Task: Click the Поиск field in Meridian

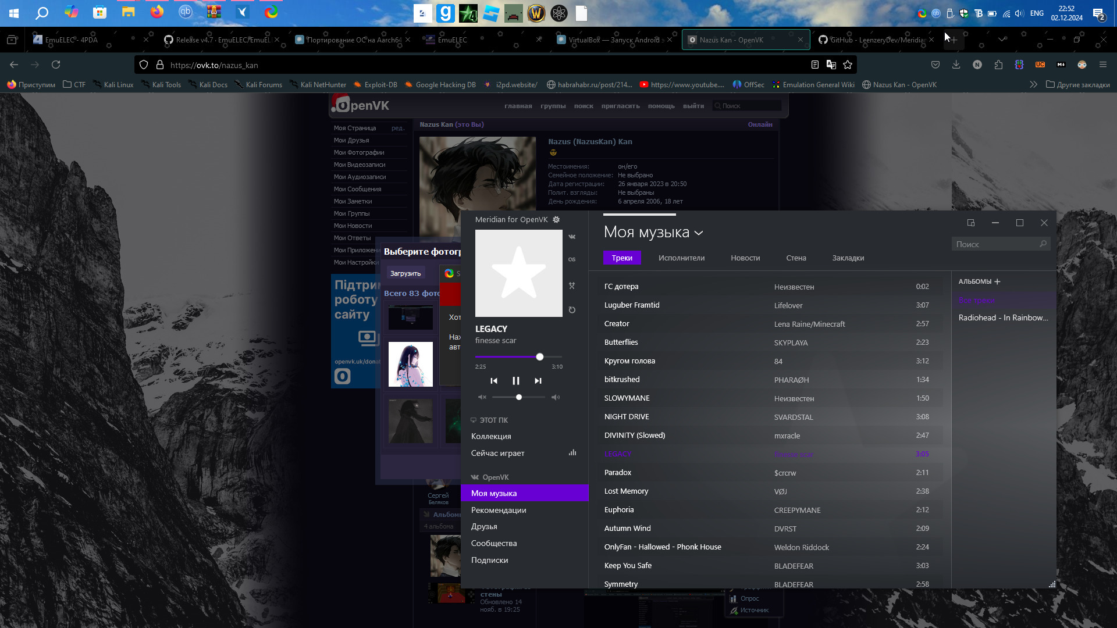Action: pyautogui.click(x=996, y=244)
